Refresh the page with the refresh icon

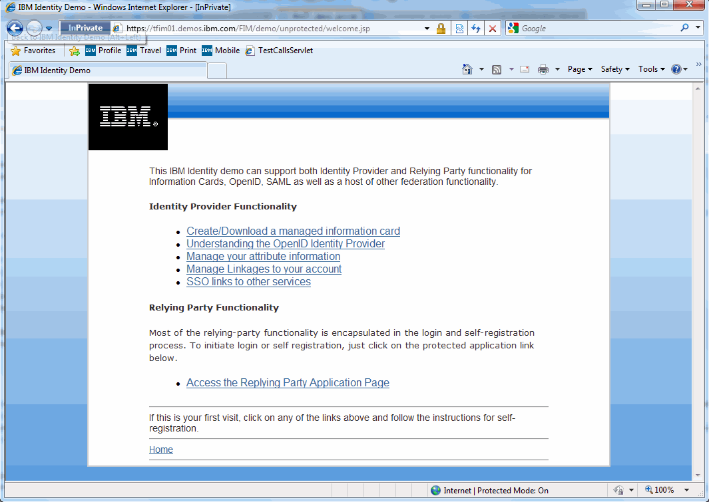476,29
